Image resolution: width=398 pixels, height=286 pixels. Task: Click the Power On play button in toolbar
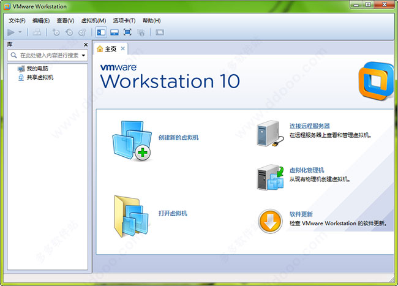coord(10,32)
